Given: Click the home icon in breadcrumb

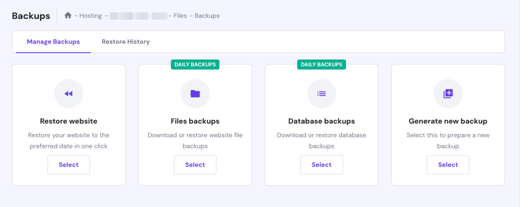Looking at the screenshot, I should [x=68, y=16].
